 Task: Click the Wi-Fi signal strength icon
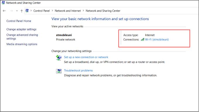pos(143,39)
